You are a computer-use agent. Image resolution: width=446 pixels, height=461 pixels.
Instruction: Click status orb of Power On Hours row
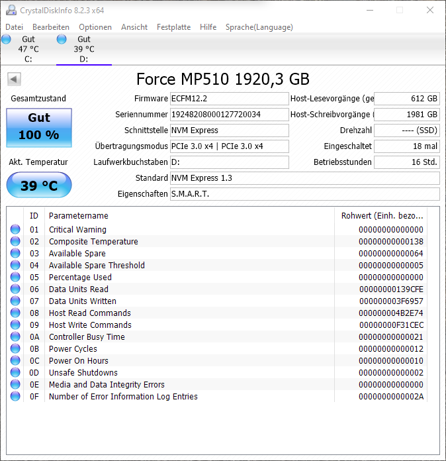pyautogui.click(x=15, y=360)
